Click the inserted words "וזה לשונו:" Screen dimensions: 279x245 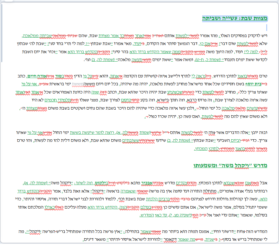[83, 183]
